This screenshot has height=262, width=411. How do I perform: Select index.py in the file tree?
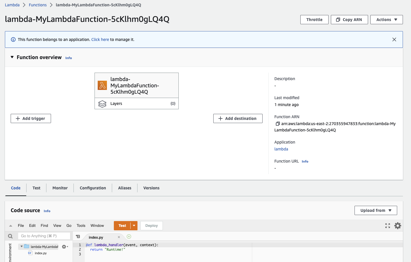[x=41, y=253]
